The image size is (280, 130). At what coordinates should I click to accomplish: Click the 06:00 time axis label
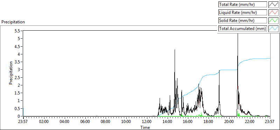[x=85, y=122]
